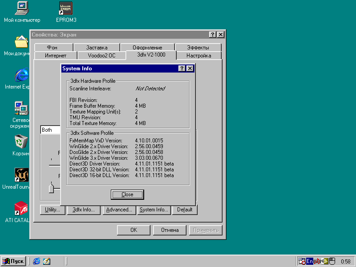Image resolution: width=356 pixels, height=267 pixels.
Task: Click the Close button in System Info
Action: [x=127, y=194]
